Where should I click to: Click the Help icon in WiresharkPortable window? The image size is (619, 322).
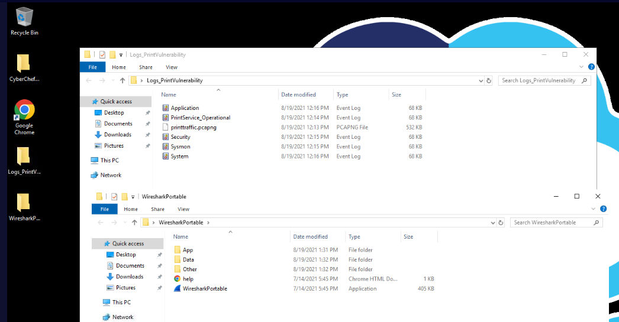pyautogui.click(x=603, y=209)
